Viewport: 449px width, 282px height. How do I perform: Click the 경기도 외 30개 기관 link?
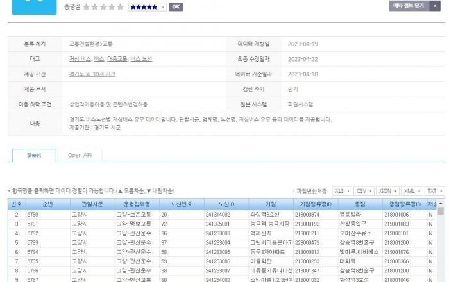[92, 74]
